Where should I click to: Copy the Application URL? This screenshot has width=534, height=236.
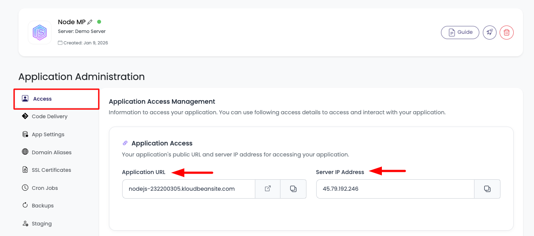pos(293,189)
